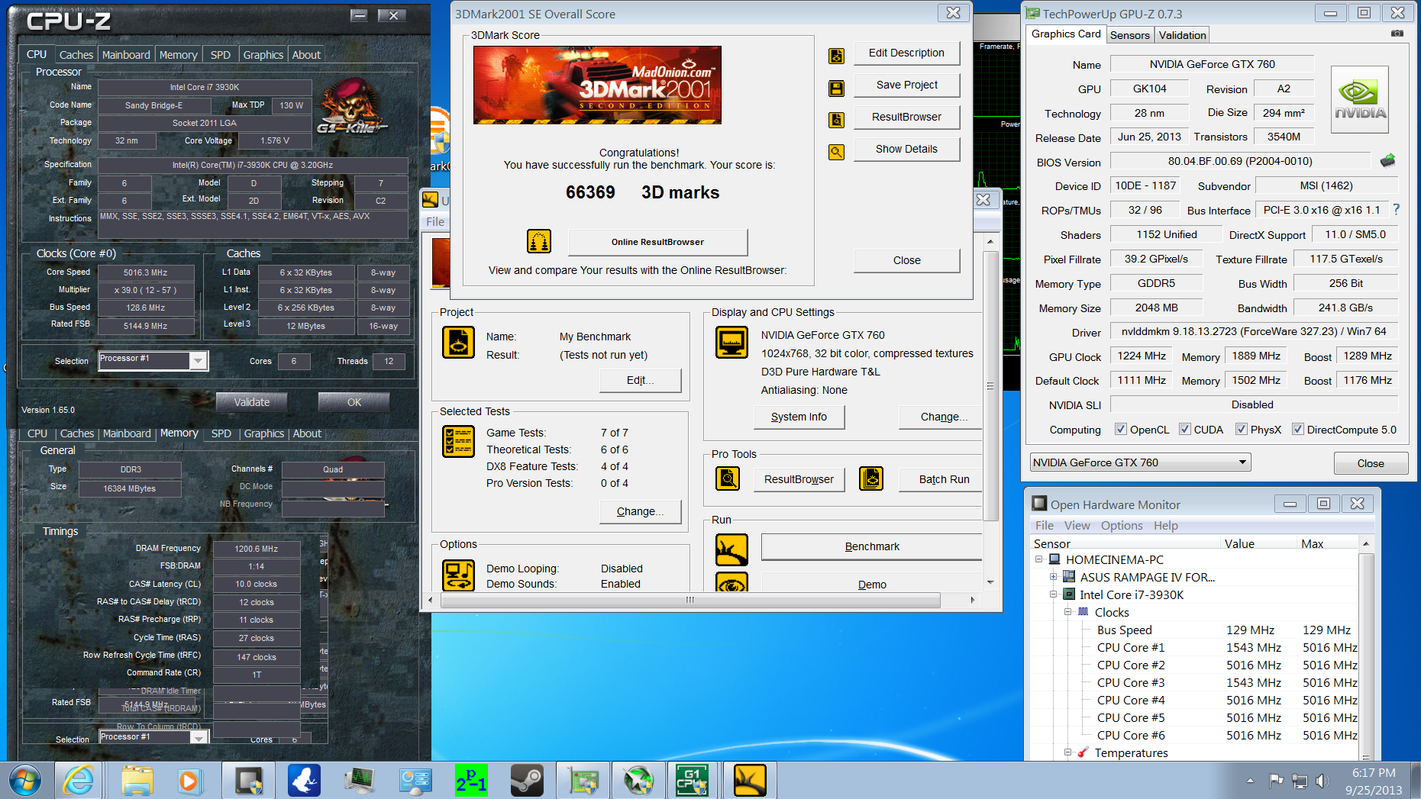
Task: Toggle the CUDA checkbox in GPU-Z
Action: point(1184,429)
